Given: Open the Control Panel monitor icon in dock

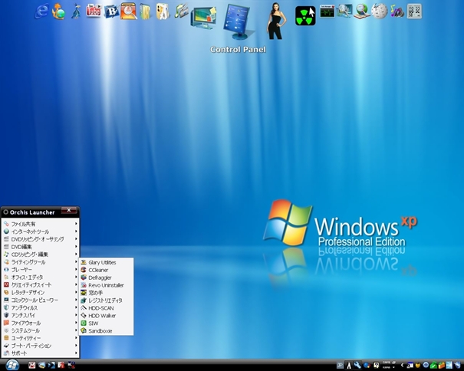Looking at the screenshot, I should pyautogui.click(x=239, y=21).
